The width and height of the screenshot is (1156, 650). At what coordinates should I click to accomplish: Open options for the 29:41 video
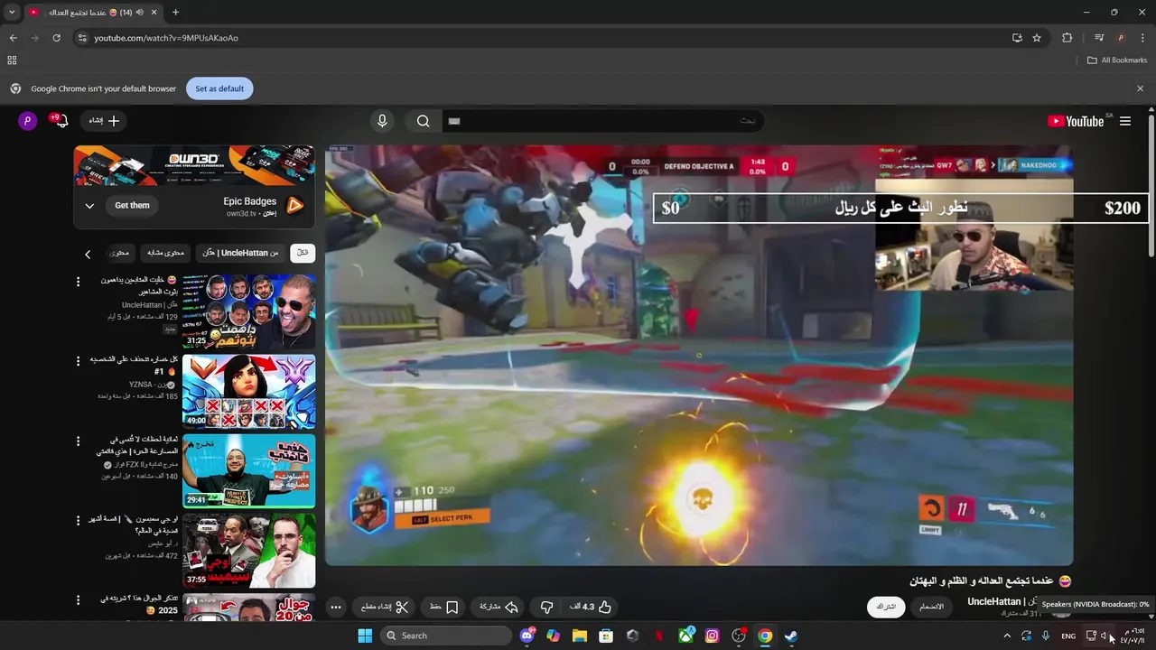[79, 441]
